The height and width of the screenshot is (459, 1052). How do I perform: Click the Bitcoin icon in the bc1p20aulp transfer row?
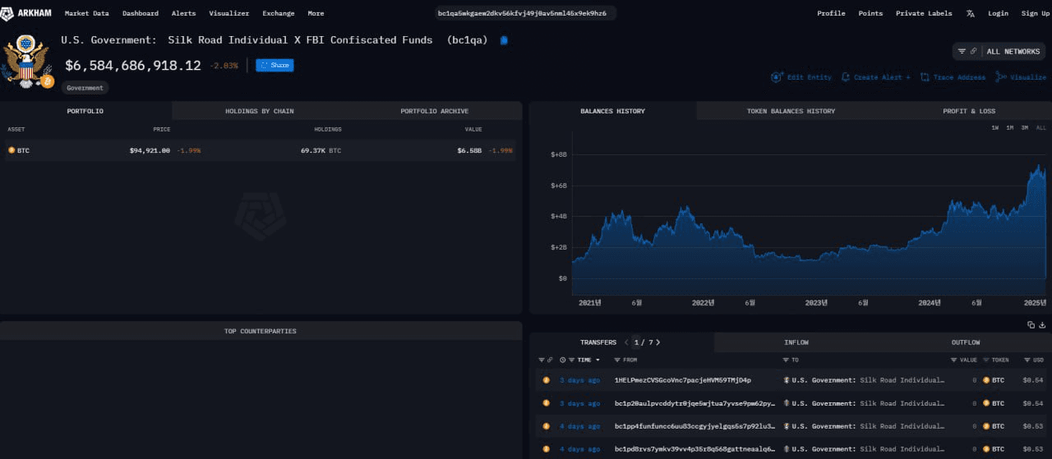[x=546, y=403]
